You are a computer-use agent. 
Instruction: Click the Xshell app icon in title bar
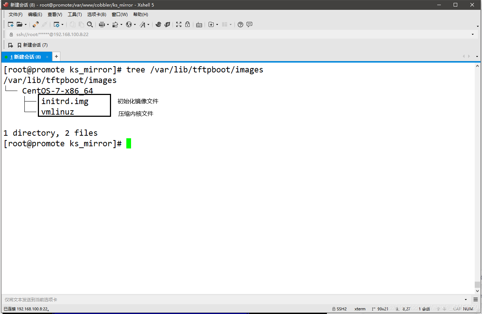coord(5,5)
